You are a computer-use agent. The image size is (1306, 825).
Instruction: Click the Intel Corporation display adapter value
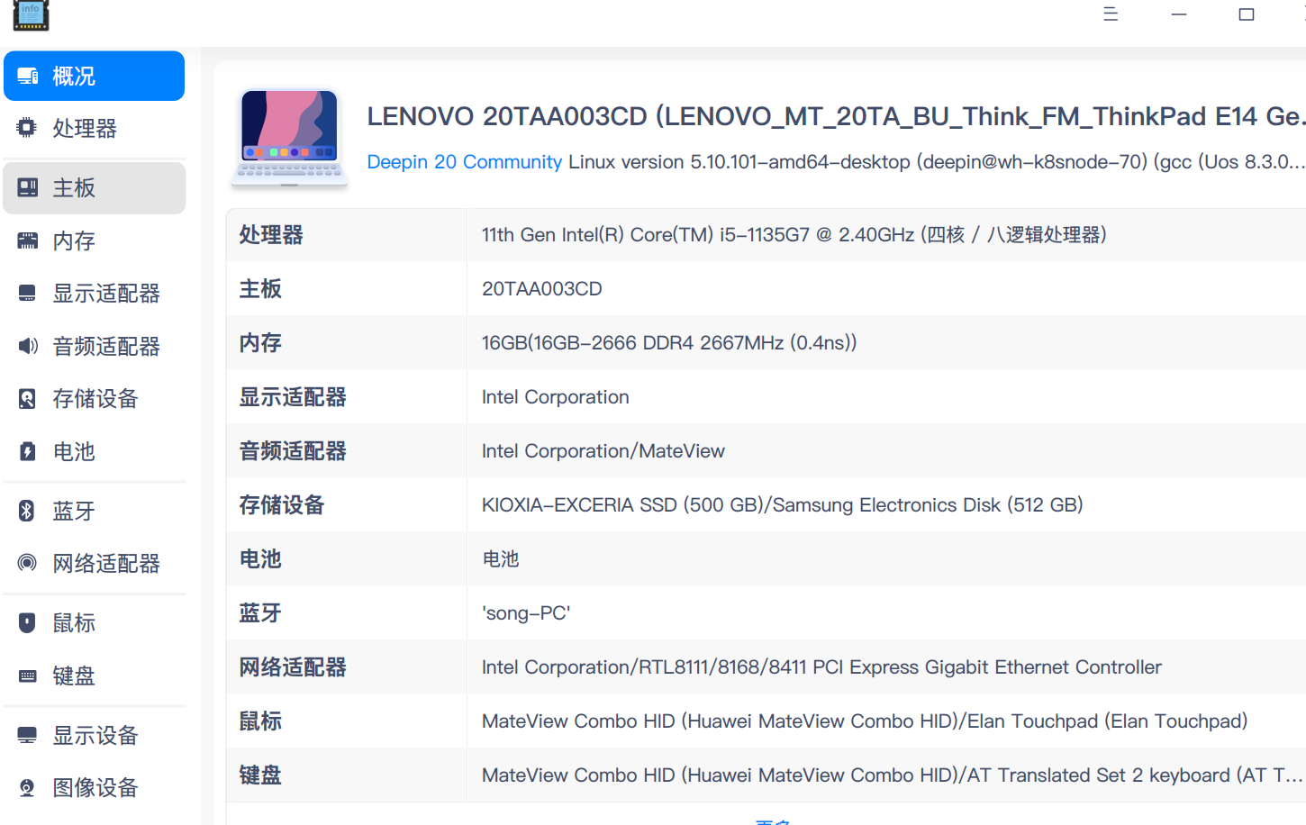[556, 397]
